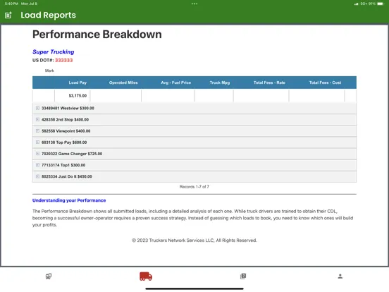The height and width of the screenshot is (292, 389).
Task: Click the Load Pay column header
Action: click(x=78, y=83)
